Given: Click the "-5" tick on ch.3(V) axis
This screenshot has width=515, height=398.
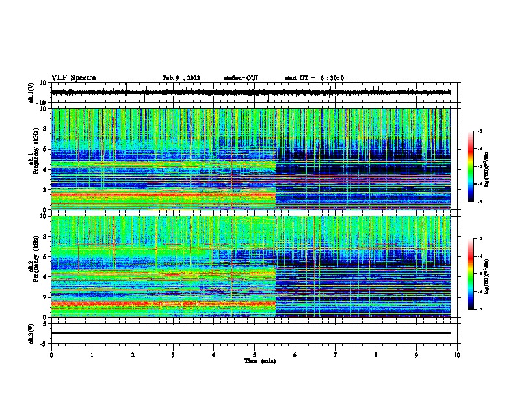Looking at the screenshot, I should click(44, 344).
